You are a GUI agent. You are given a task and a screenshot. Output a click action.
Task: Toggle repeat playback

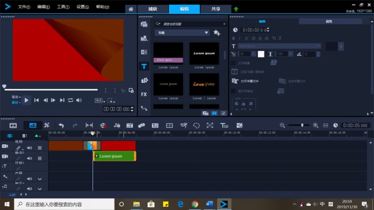click(x=71, y=100)
